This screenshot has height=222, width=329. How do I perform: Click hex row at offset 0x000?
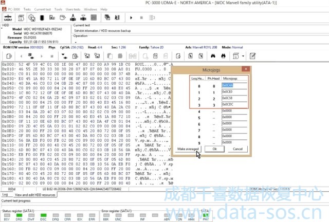click(x=87, y=64)
